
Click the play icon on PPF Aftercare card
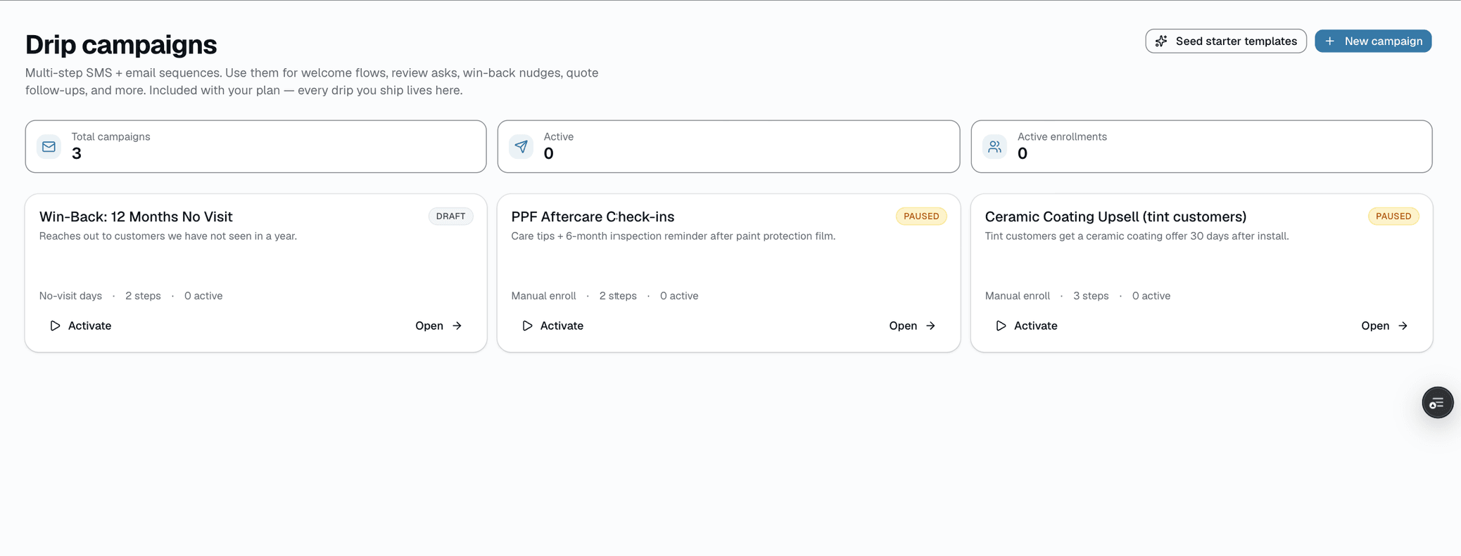(527, 325)
